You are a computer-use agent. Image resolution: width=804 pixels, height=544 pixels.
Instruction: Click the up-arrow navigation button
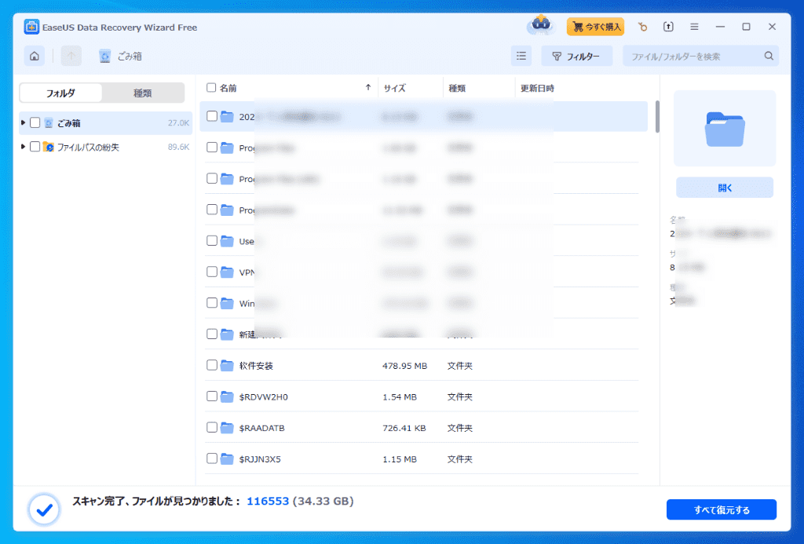(x=71, y=56)
